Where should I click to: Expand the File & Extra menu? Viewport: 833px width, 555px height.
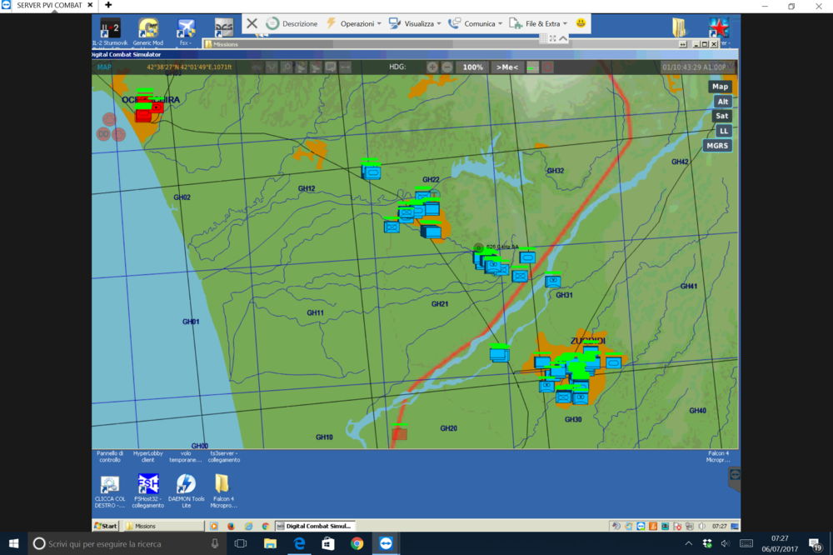[538, 23]
